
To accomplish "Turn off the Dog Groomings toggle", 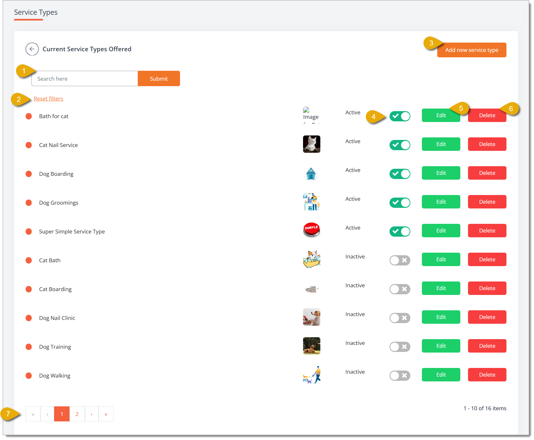I will 400,203.
